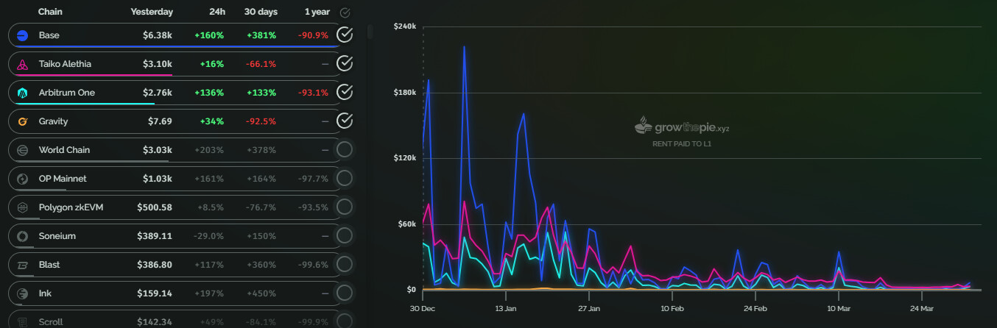
Task: Click the Blast logo icon
Action: pyautogui.click(x=23, y=265)
